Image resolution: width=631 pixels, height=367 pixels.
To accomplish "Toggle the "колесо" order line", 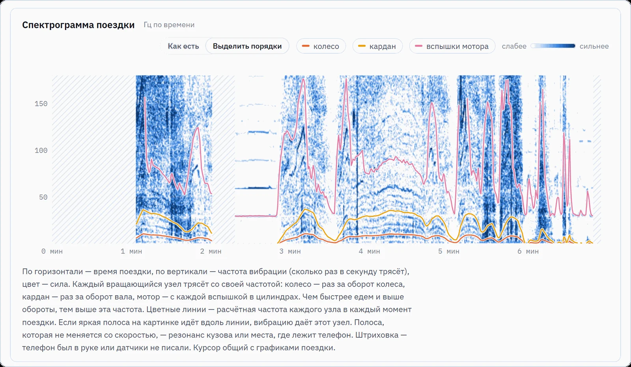I will (x=321, y=46).
